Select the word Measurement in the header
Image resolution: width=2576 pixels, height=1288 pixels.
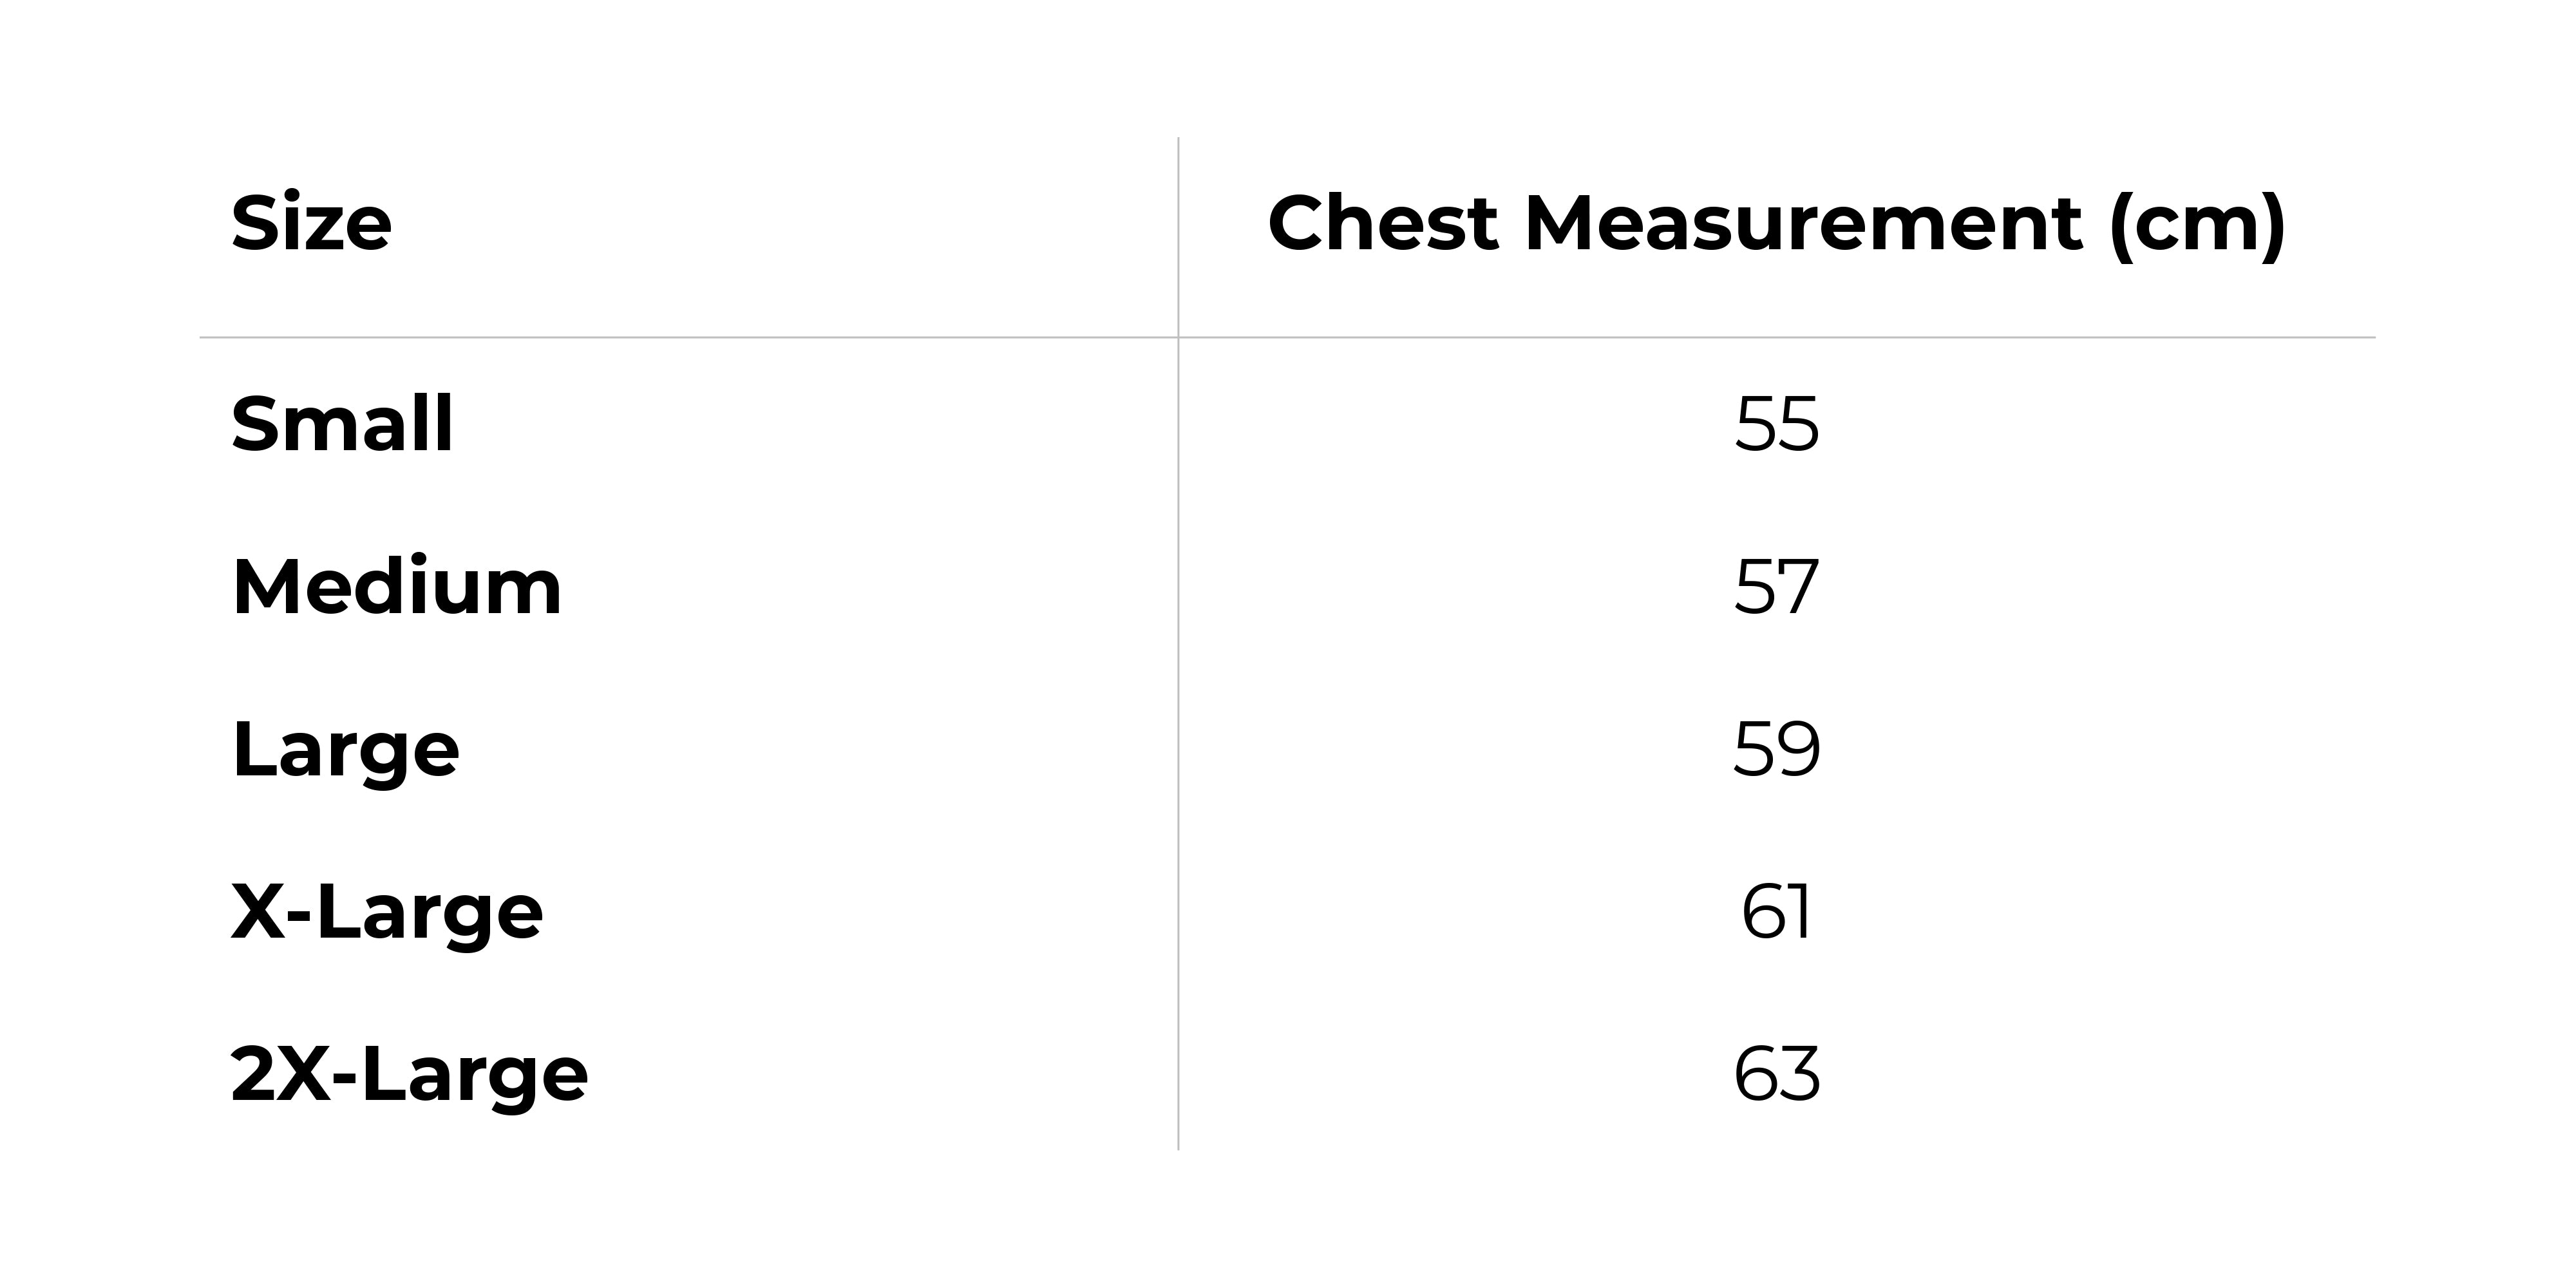point(1803,223)
